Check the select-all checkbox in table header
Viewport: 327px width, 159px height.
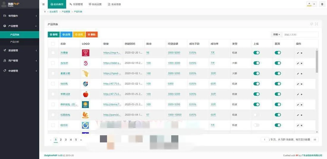click(53, 44)
